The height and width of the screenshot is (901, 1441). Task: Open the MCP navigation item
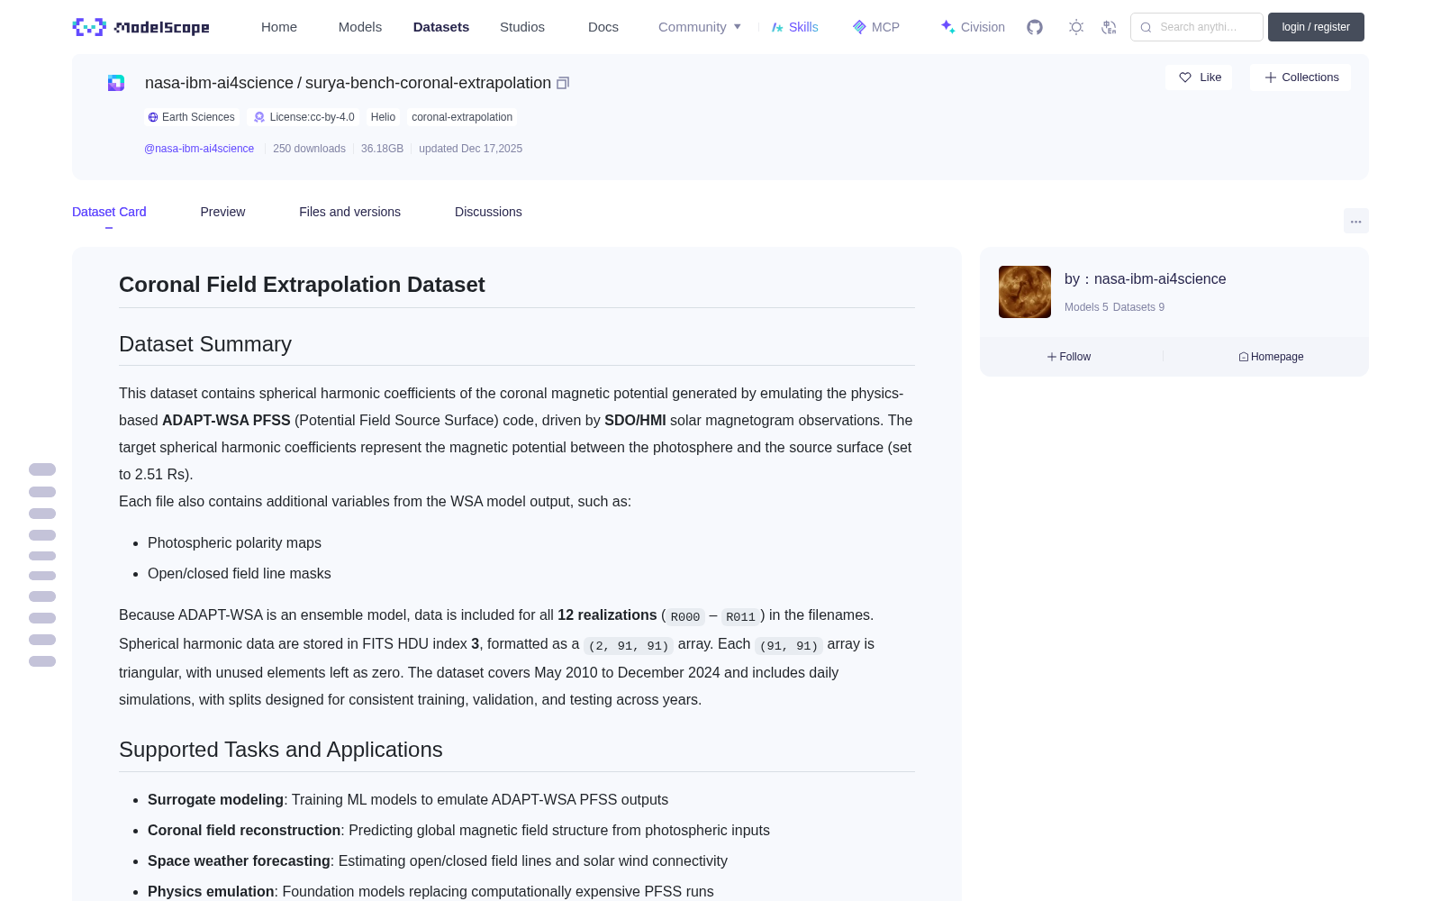click(876, 27)
